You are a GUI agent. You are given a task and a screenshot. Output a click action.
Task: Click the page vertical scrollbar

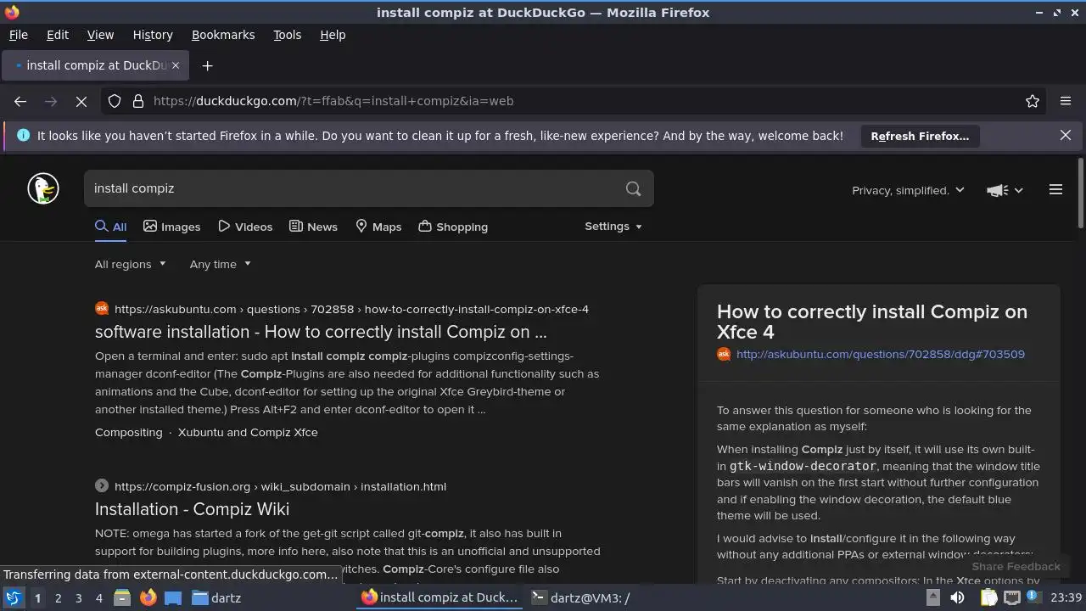(1080, 193)
